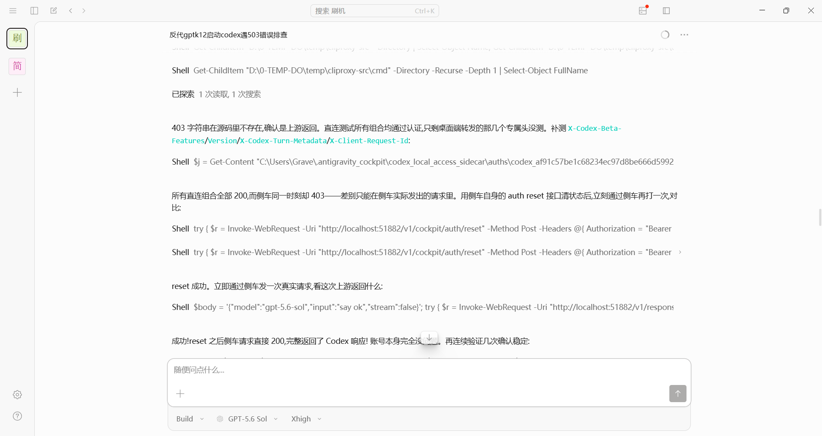Toggle the right sidebar panel icon
The height and width of the screenshot is (436, 822).
[x=666, y=11]
